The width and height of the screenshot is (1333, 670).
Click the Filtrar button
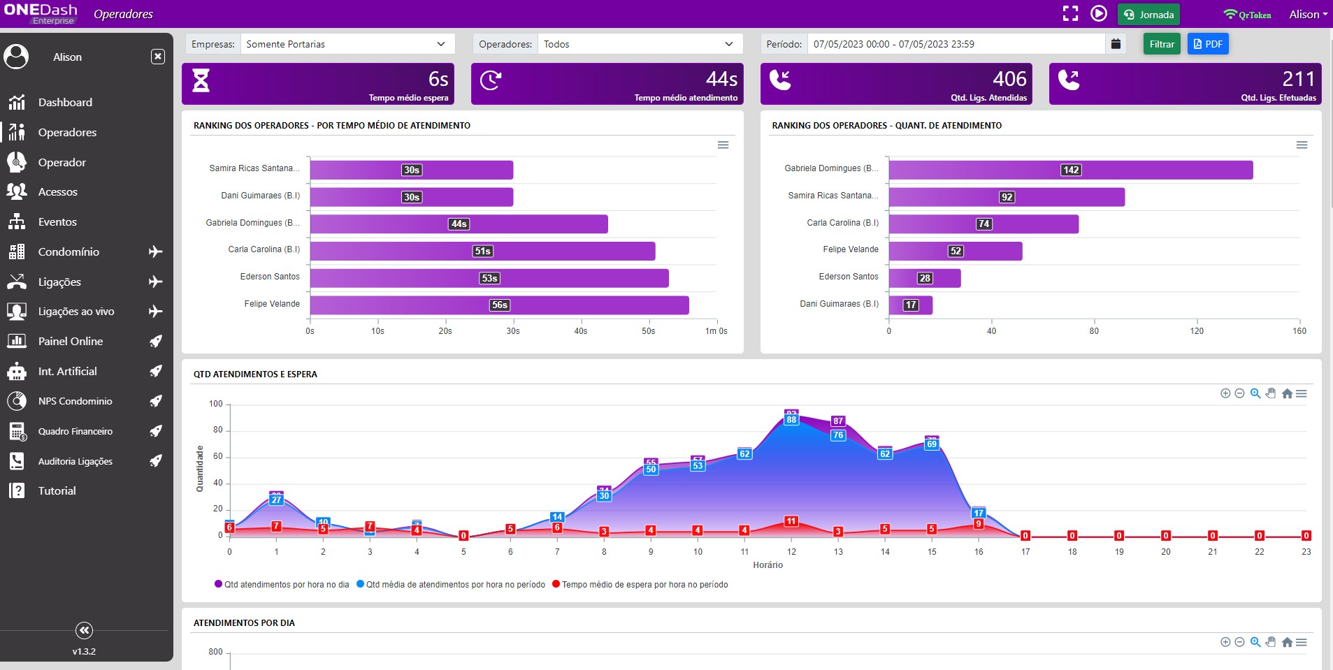point(1162,44)
